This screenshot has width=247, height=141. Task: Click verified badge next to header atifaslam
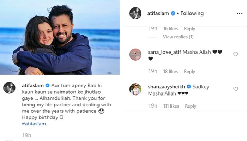click(x=173, y=13)
